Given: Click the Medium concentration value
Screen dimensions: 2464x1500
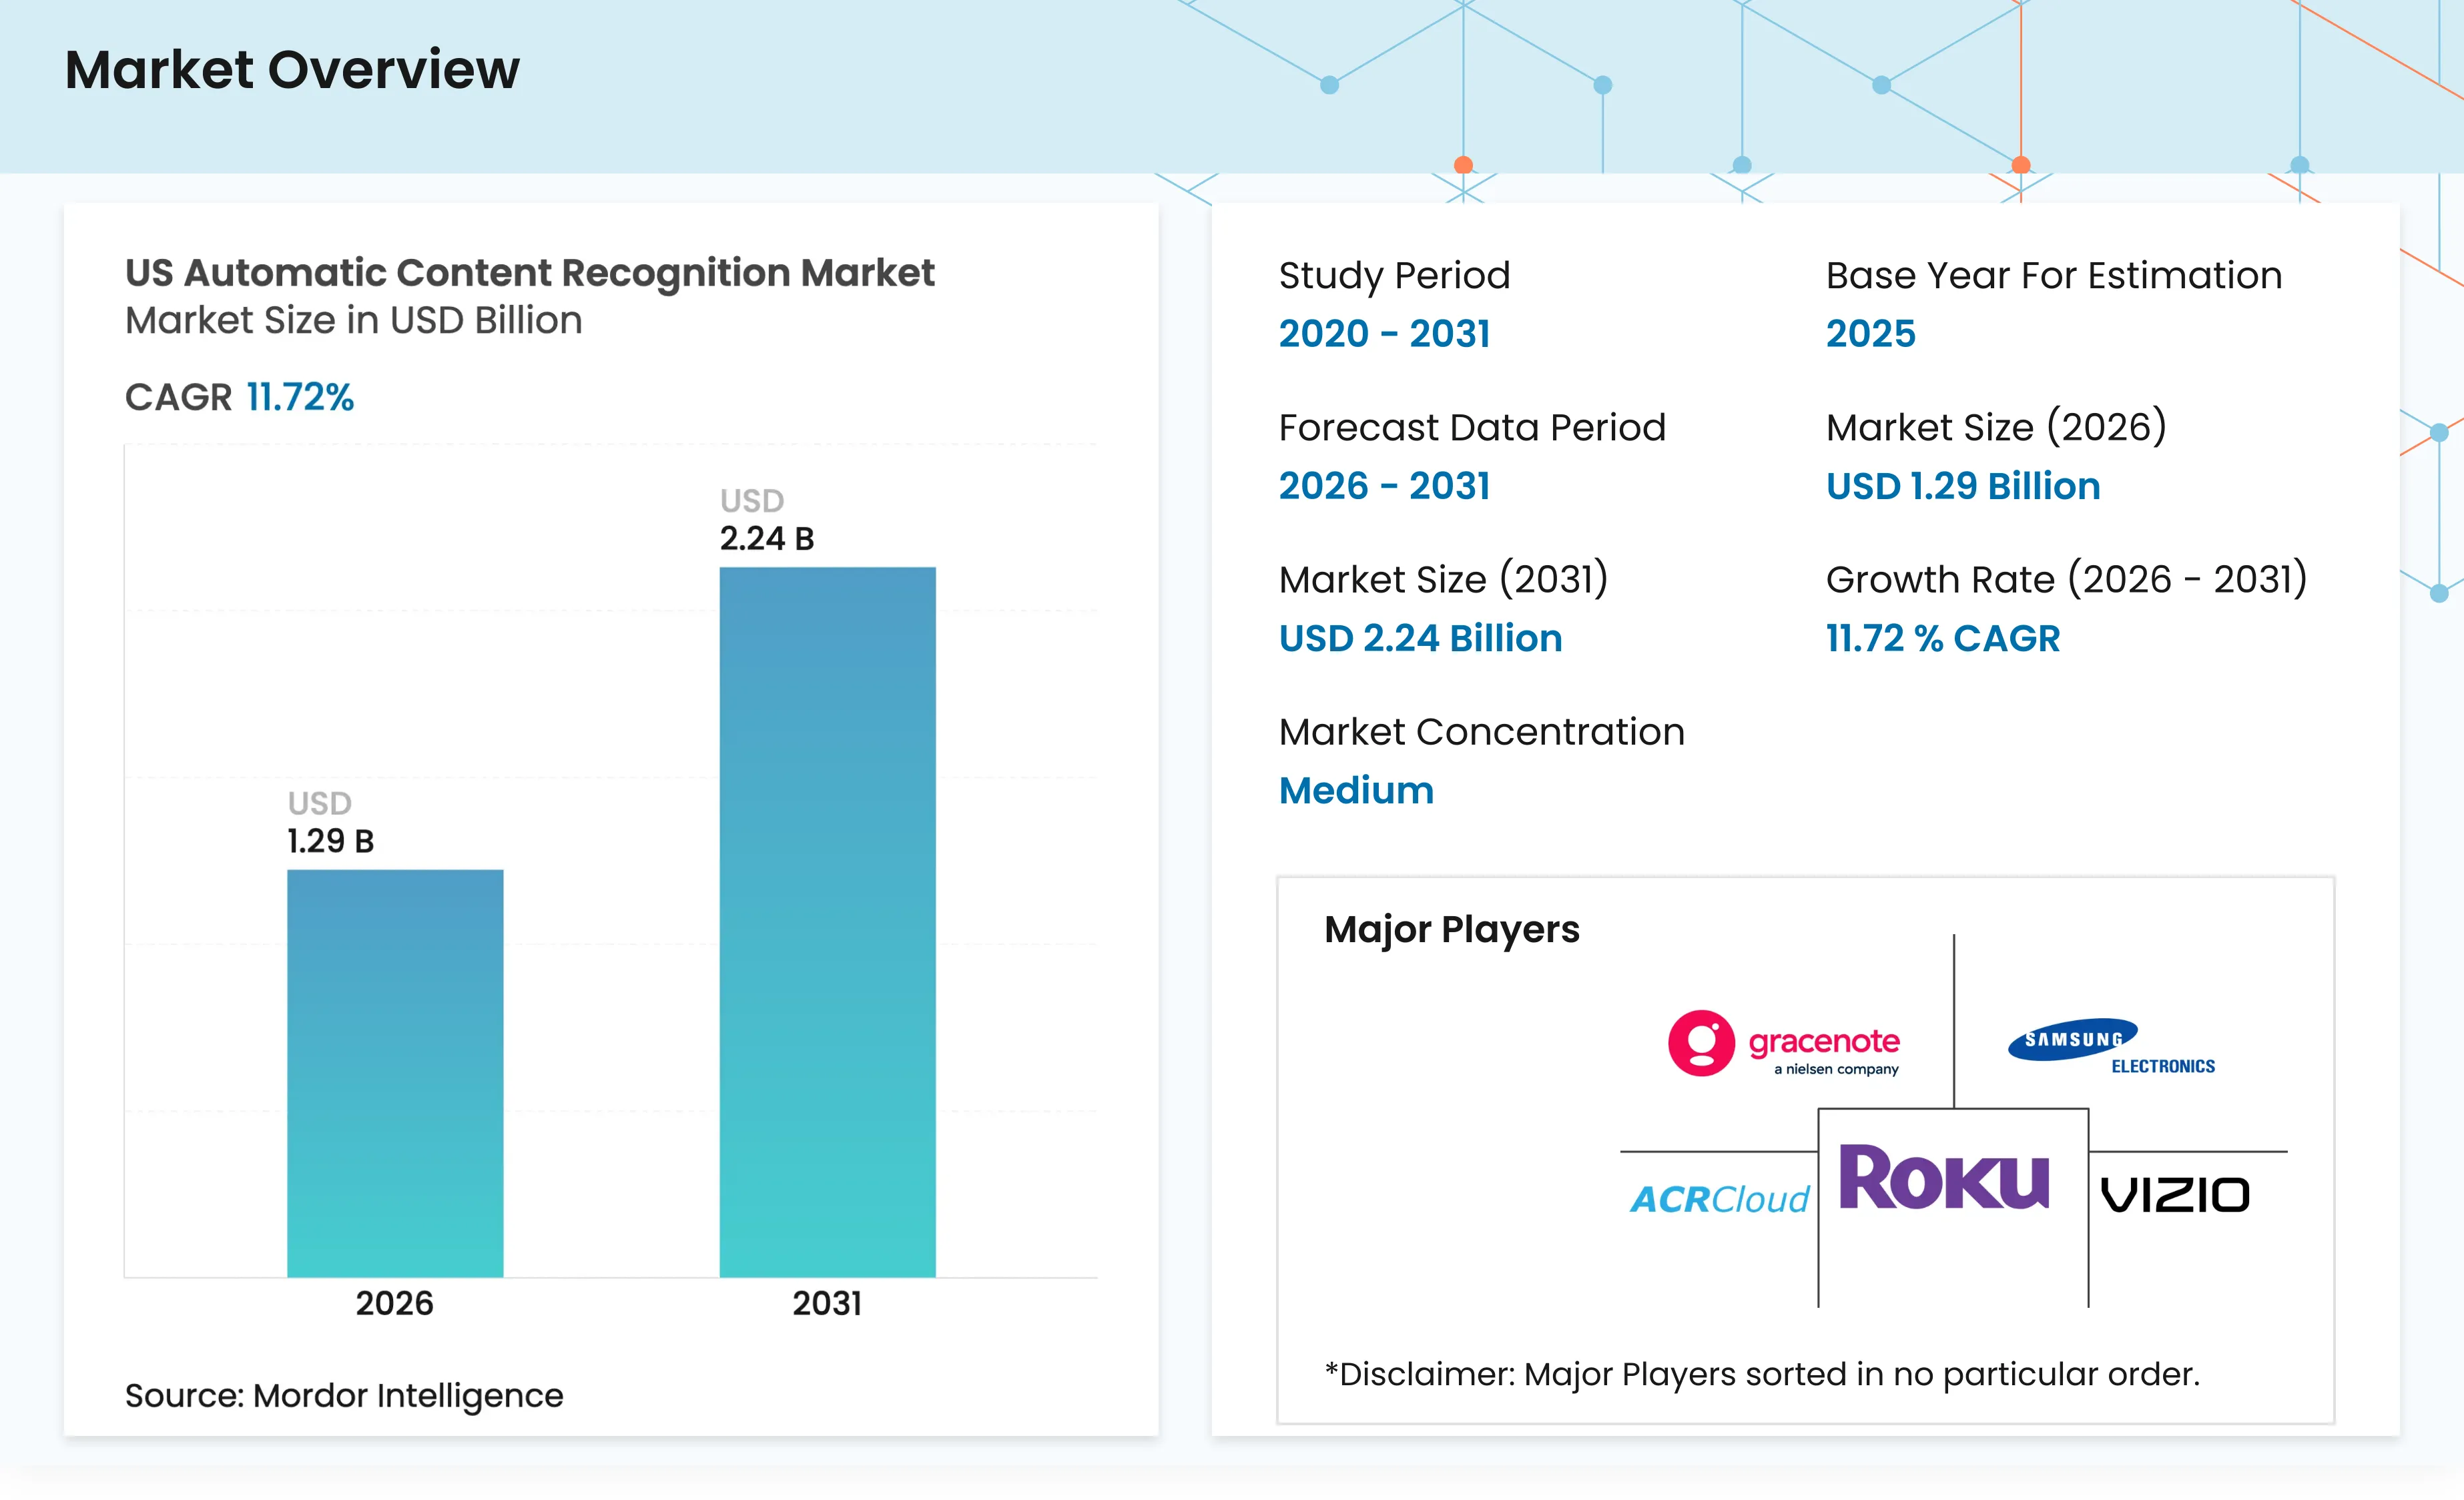Looking at the screenshot, I should pos(1356,790).
